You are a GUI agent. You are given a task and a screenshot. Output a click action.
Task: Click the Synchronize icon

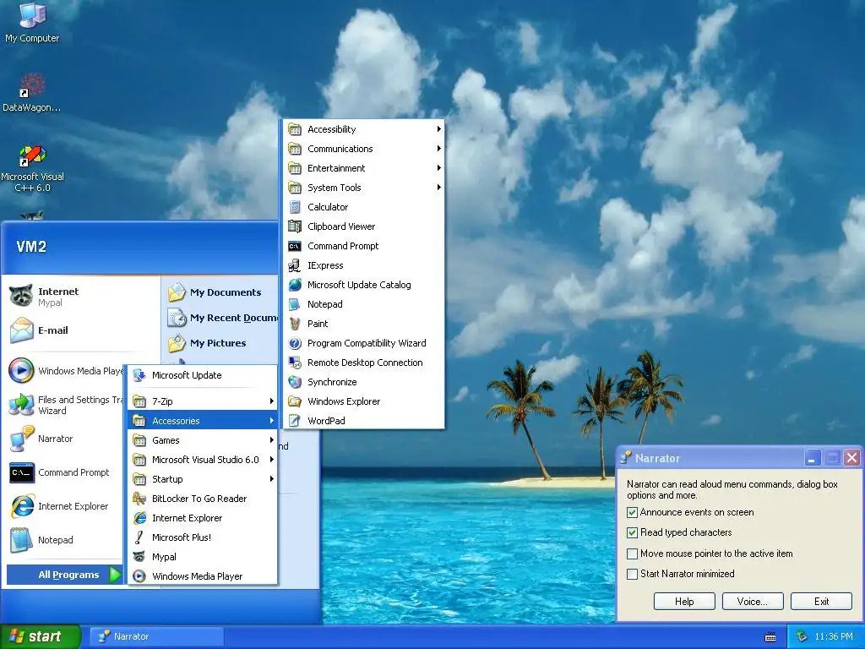(x=295, y=382)
